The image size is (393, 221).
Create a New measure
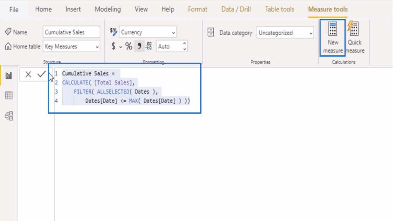pyautogui.click(x=333, y=38)
